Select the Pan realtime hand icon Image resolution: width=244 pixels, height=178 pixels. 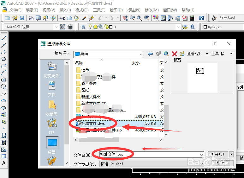point(125,18)
